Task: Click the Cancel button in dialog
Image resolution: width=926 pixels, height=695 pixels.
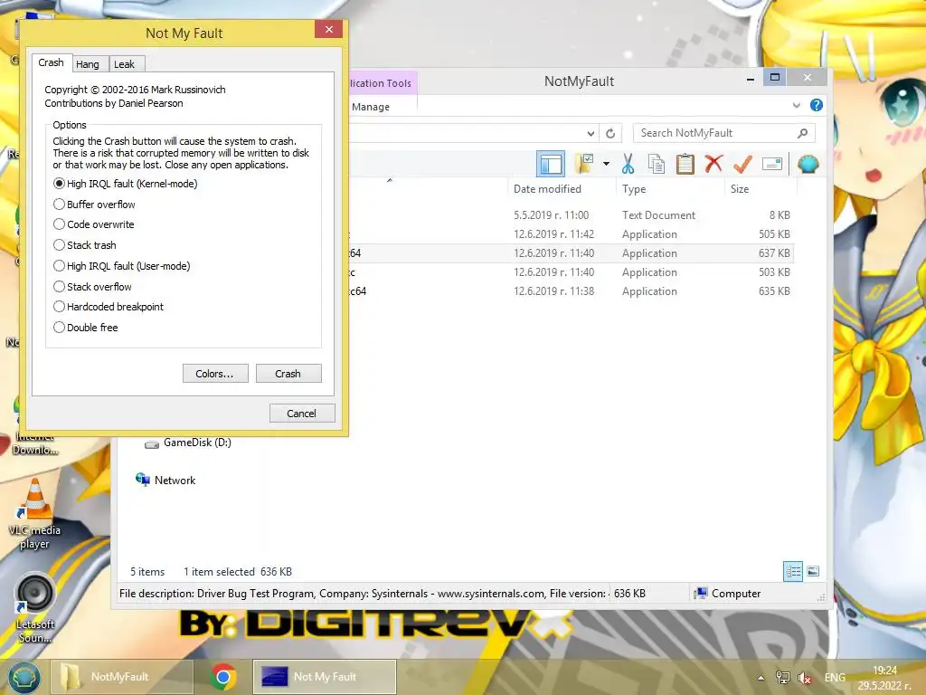Action: point(302,413)
